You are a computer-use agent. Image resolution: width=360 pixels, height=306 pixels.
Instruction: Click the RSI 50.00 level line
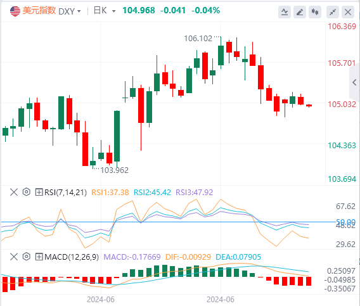tap(169, 222)
